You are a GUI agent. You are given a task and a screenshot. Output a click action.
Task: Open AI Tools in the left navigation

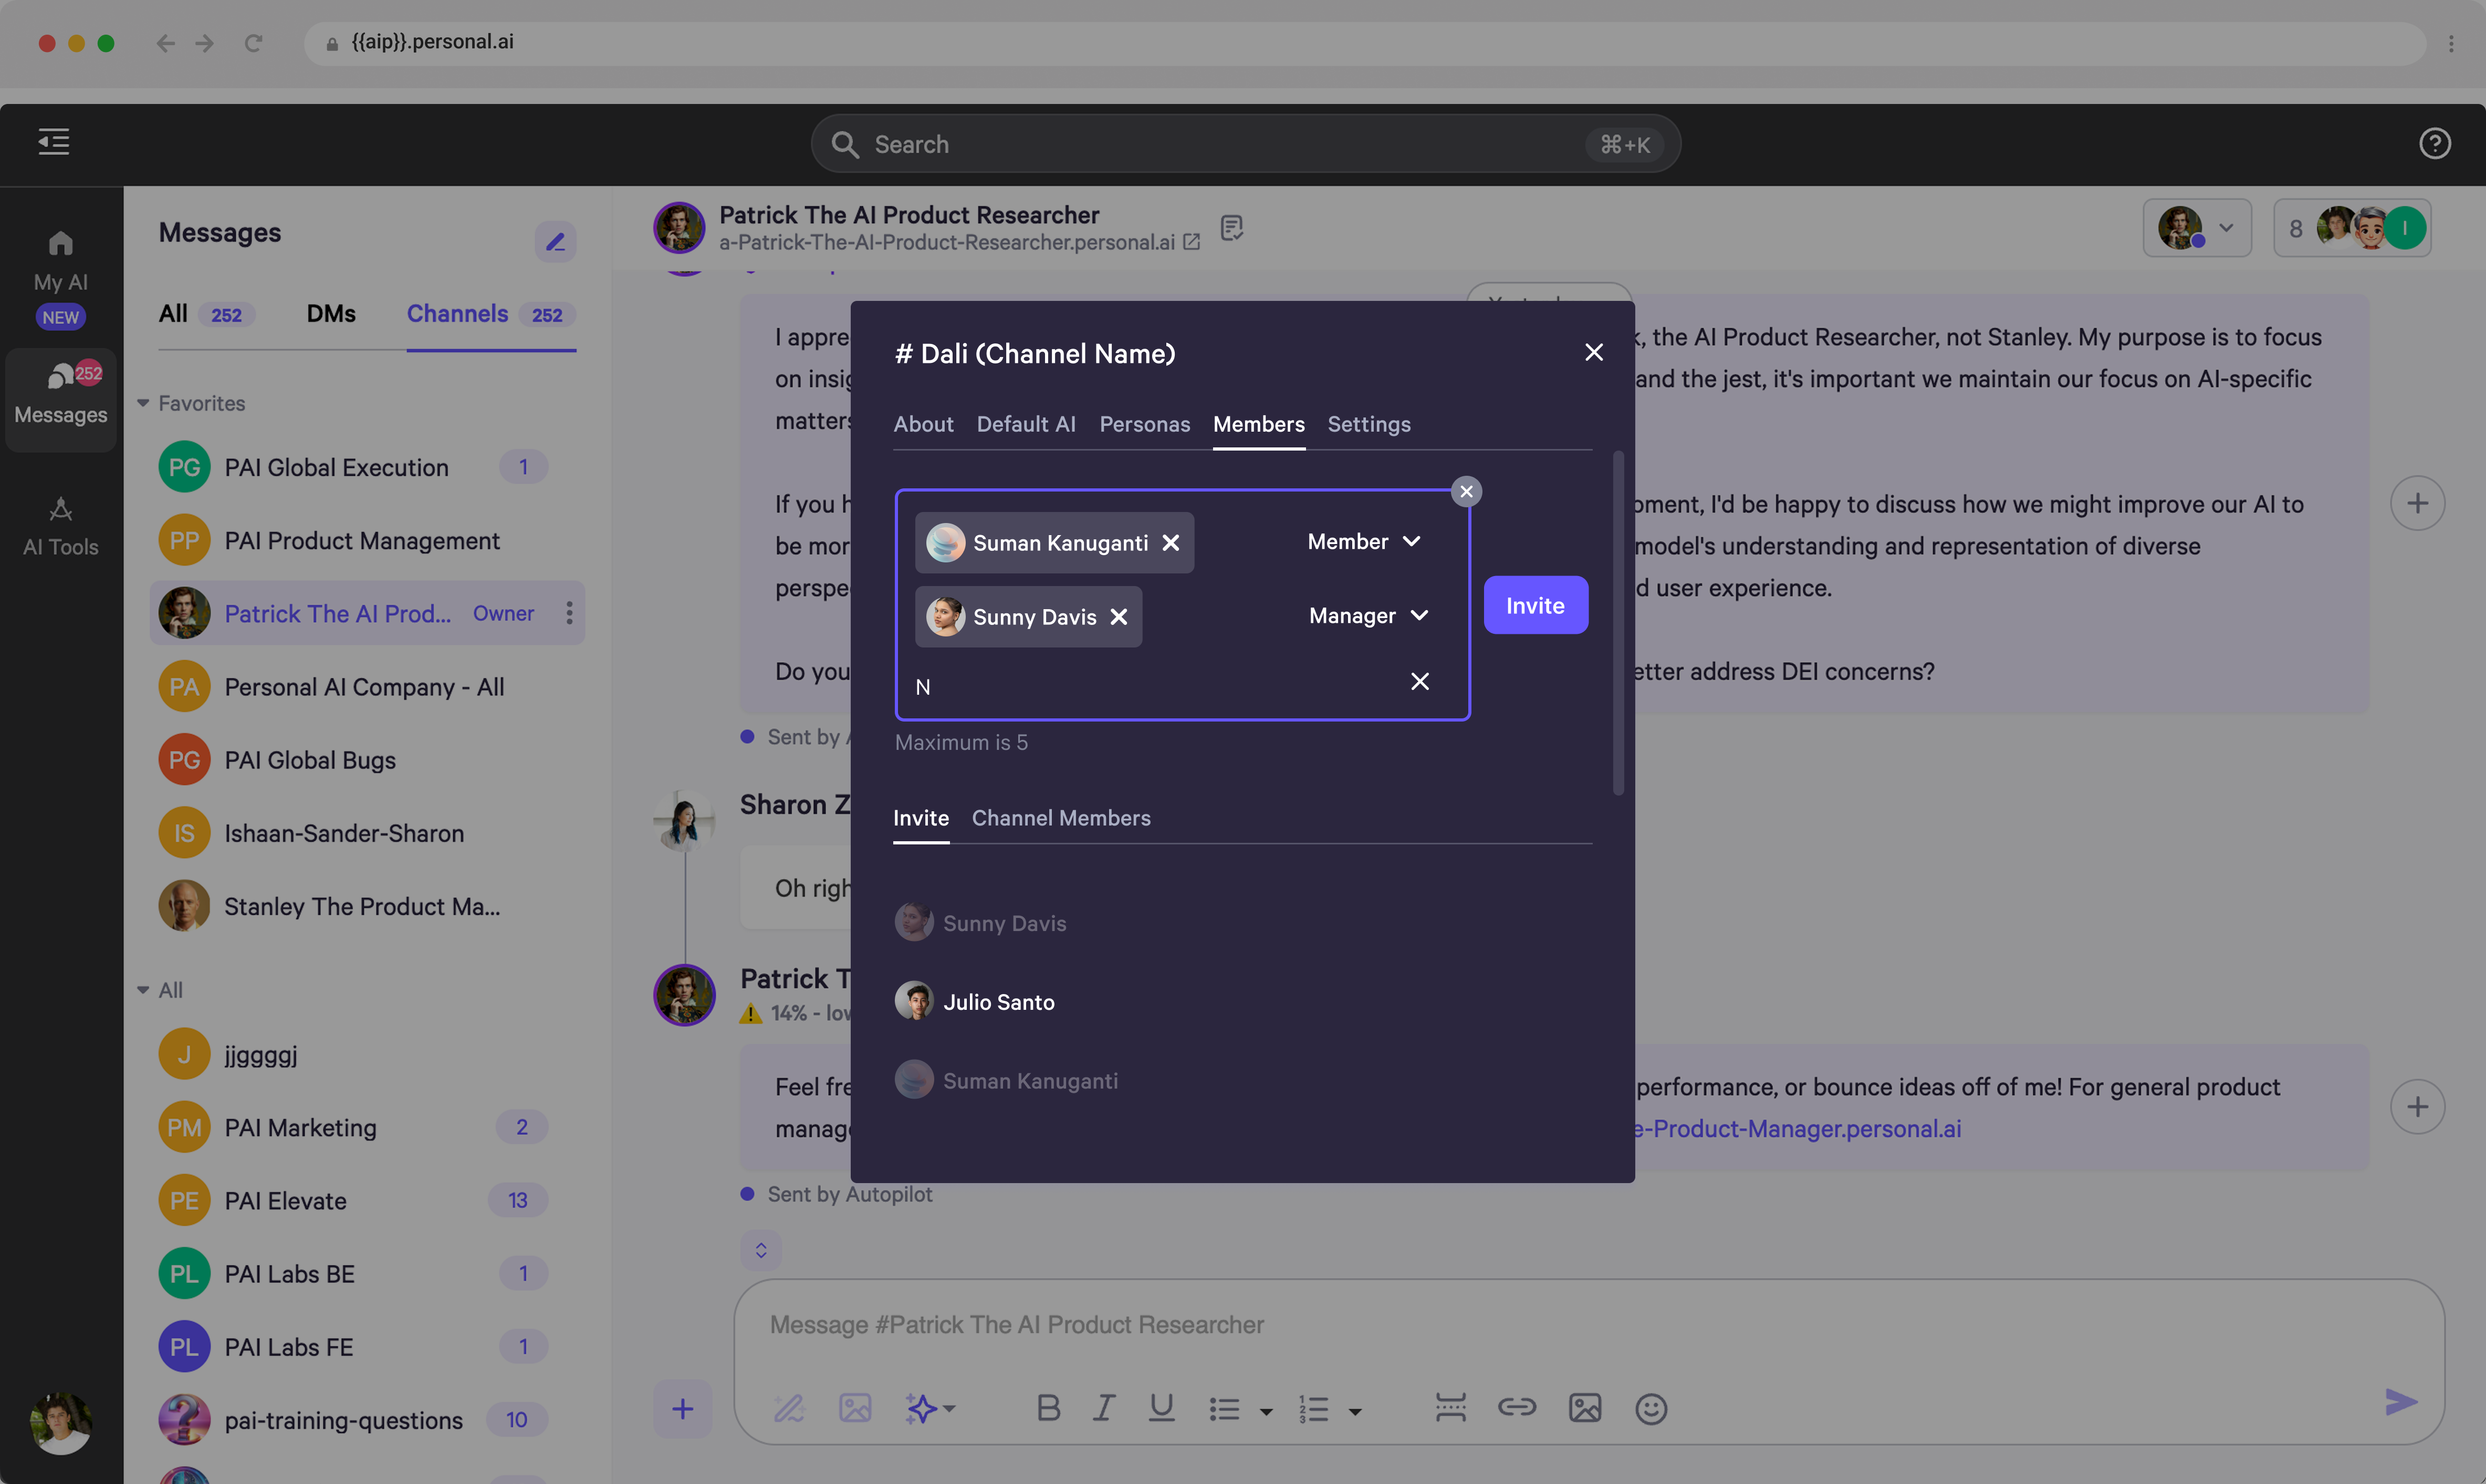point(61,526)
